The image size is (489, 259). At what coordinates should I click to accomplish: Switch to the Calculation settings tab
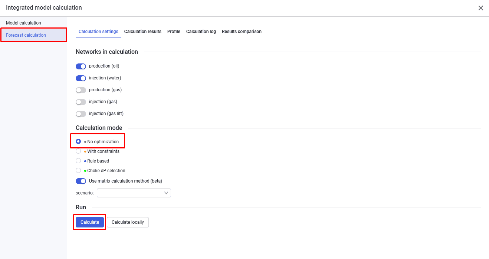pyautogui.click(x=98, y=32)
